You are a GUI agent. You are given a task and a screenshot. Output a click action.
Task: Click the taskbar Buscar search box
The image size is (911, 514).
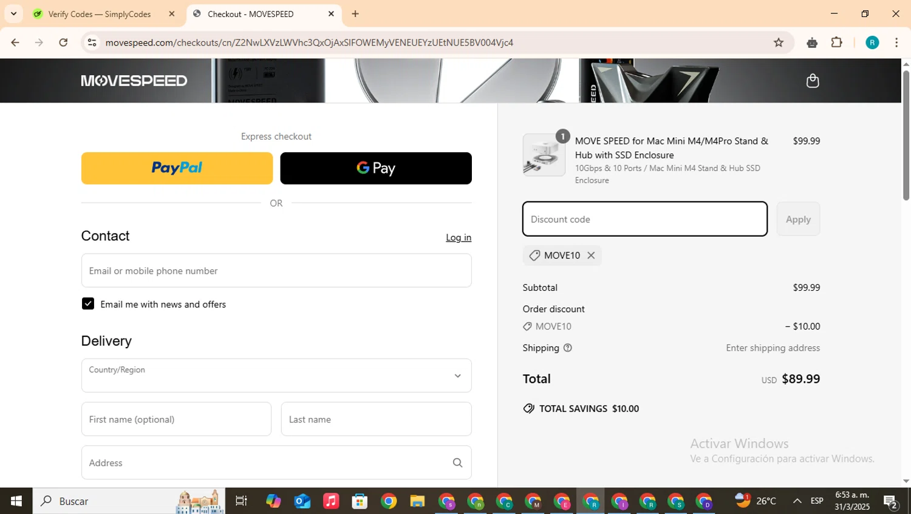click(129, 501)
